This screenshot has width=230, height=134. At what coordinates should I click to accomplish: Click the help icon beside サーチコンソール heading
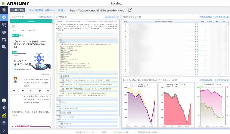pyautogui.click(x=176, y=80)
